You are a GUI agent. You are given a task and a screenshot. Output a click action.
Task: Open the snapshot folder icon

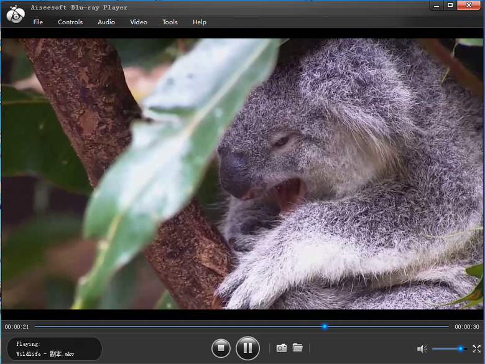point(298,348)
